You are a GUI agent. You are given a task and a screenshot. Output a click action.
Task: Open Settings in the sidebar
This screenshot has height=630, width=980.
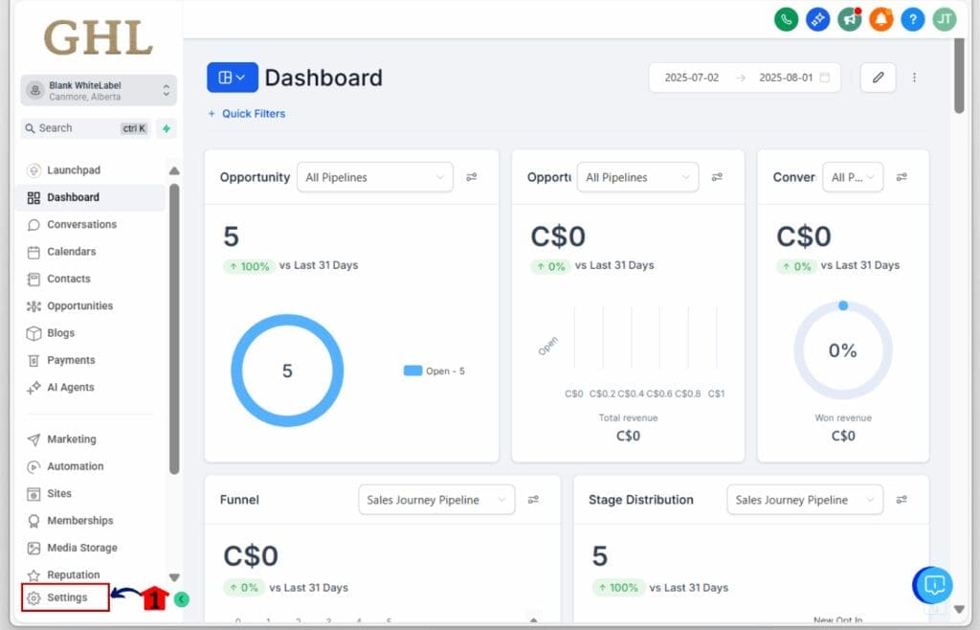click(66, 598)
